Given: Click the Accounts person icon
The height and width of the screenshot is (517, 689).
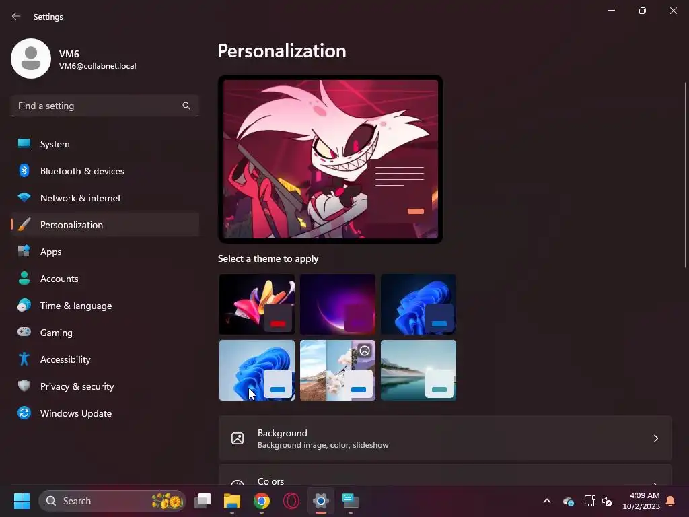Looking at the screenshot, I should 24,278.
